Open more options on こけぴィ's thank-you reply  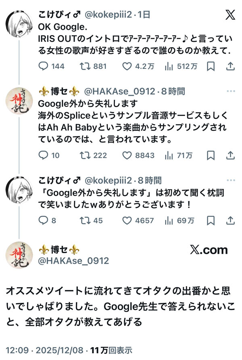tap(230, 180)
